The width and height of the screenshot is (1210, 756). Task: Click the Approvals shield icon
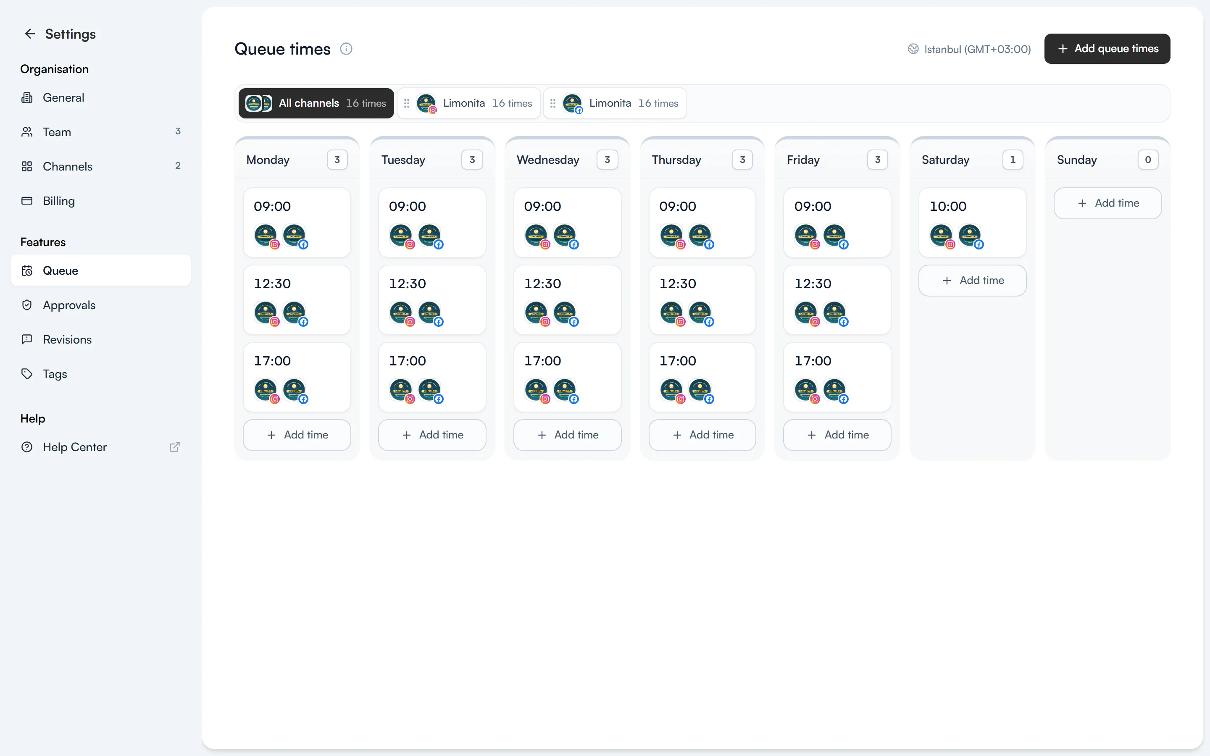tap(27, 305)
